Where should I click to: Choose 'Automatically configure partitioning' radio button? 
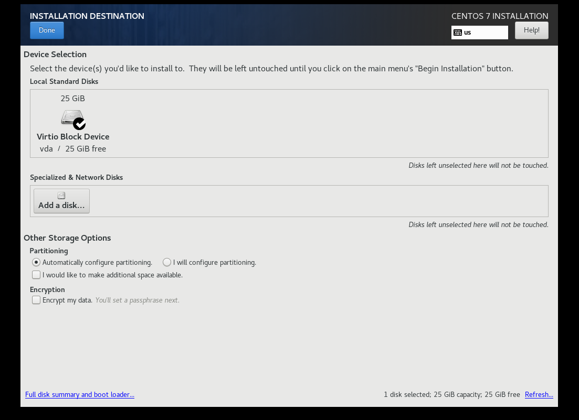tap(36, 262)
